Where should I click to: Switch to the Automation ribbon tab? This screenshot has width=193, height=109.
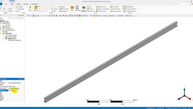(34, 4)
